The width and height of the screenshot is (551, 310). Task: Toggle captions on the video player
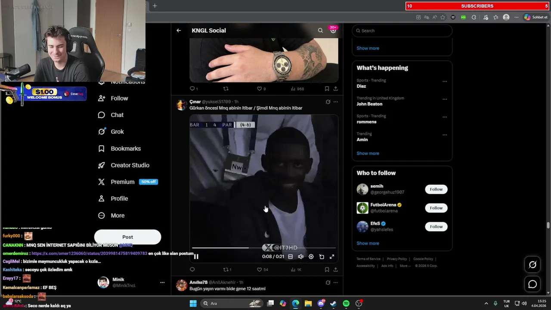pyautogui.click(x=291, y=257)
